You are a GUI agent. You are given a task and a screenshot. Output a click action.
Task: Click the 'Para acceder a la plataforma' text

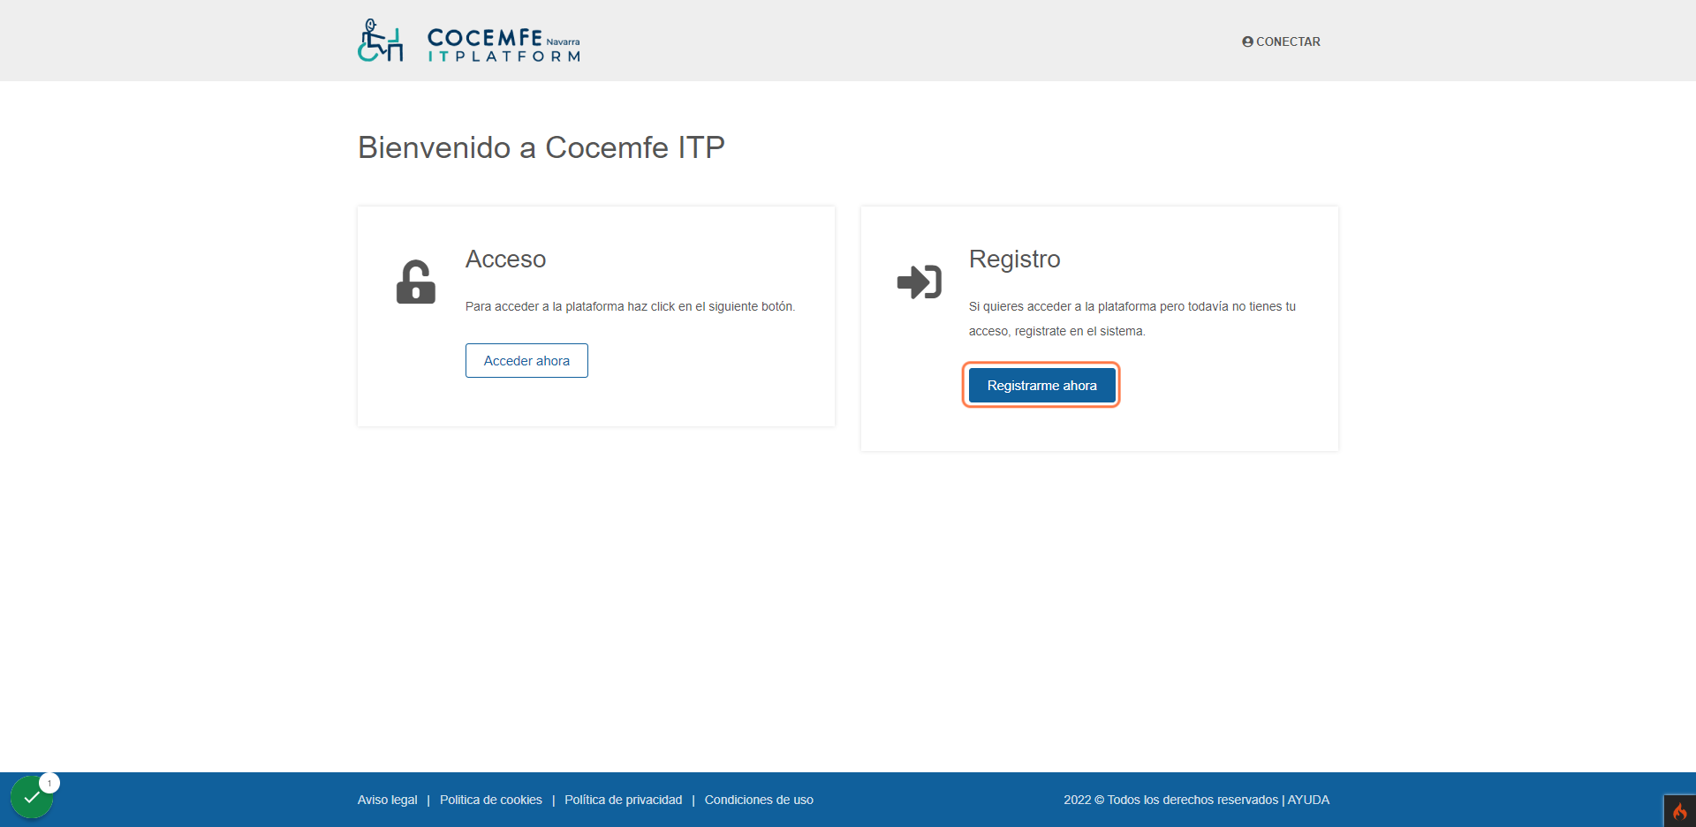(630, 306)
